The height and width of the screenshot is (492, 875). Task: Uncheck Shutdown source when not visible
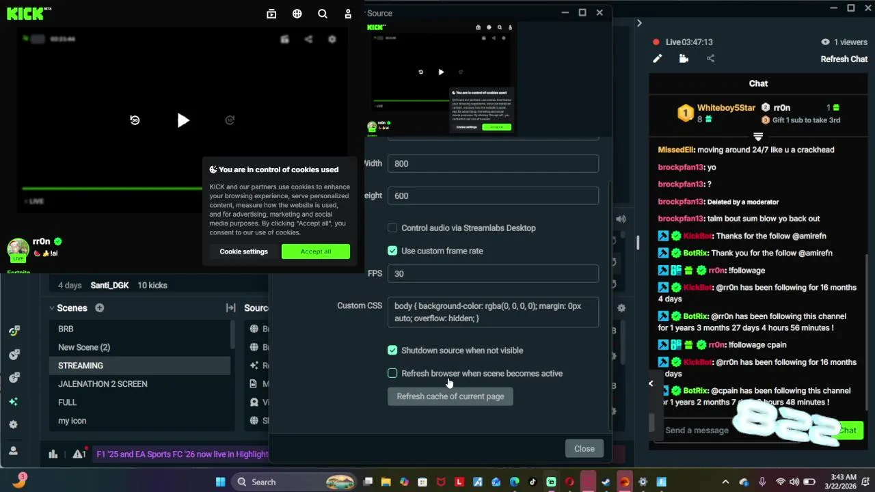392,351
